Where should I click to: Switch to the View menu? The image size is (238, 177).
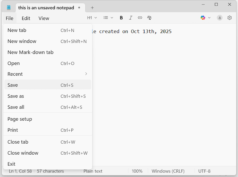tap(44, 18)
